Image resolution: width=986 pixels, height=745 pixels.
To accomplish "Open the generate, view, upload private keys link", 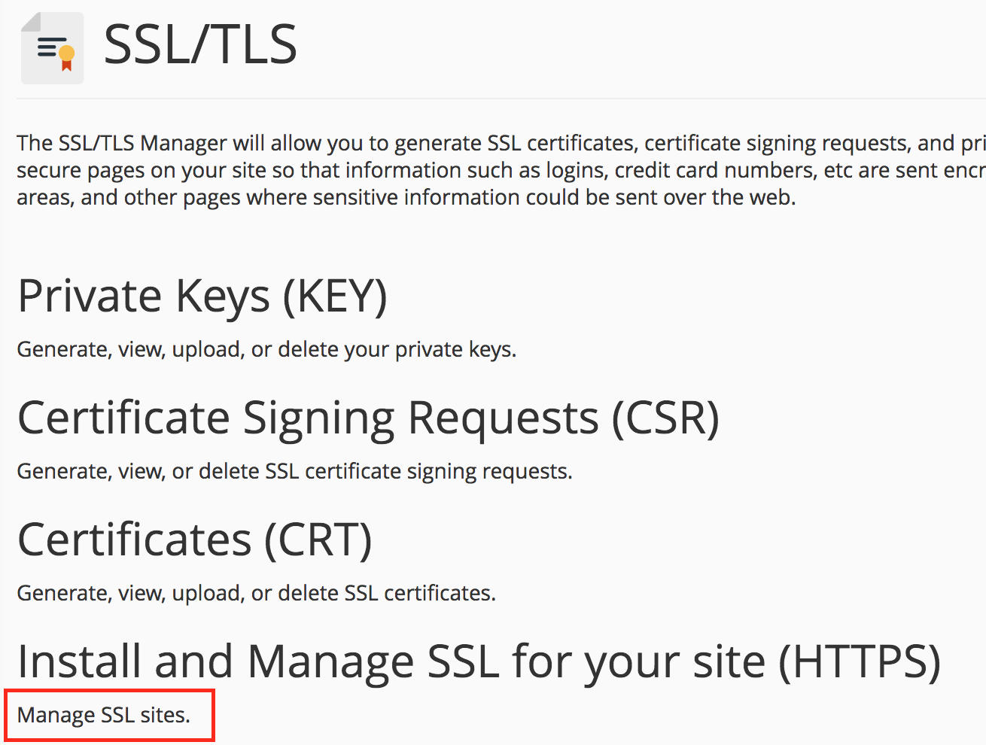I will tap(266, 349).
